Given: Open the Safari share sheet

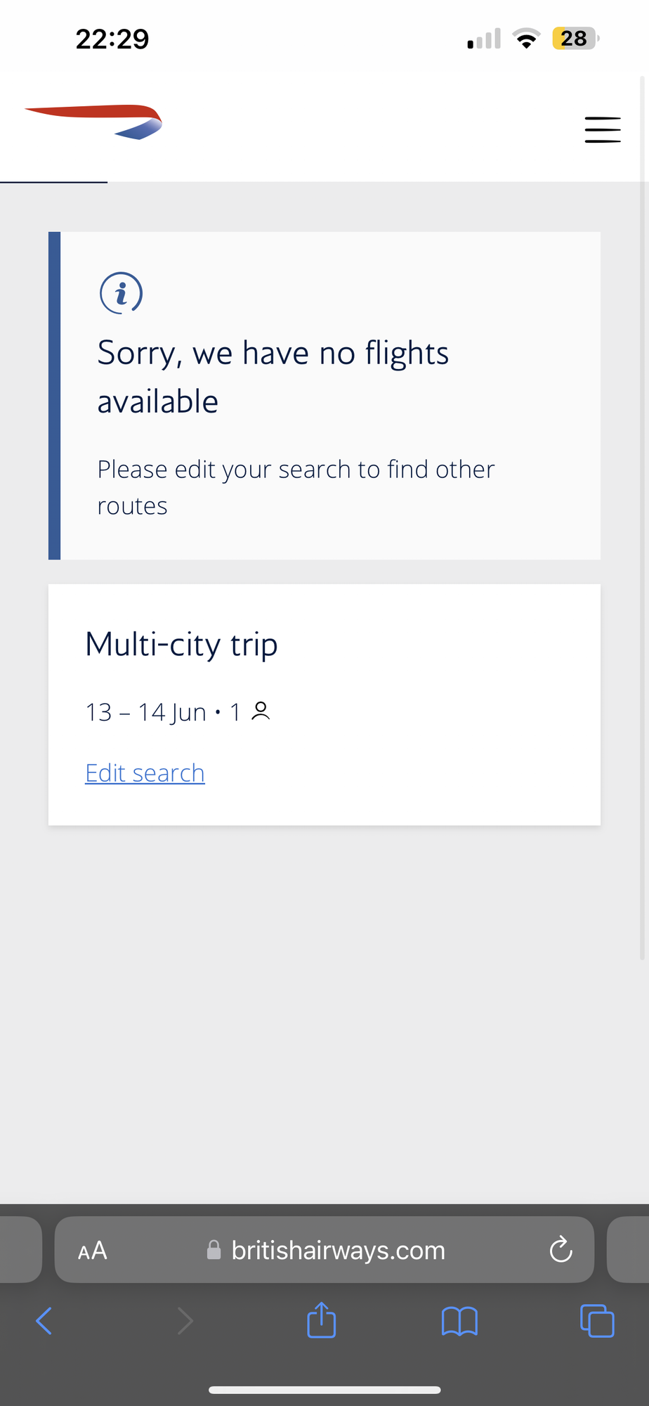Looking at the screenshot, I should click(322, 1320).
